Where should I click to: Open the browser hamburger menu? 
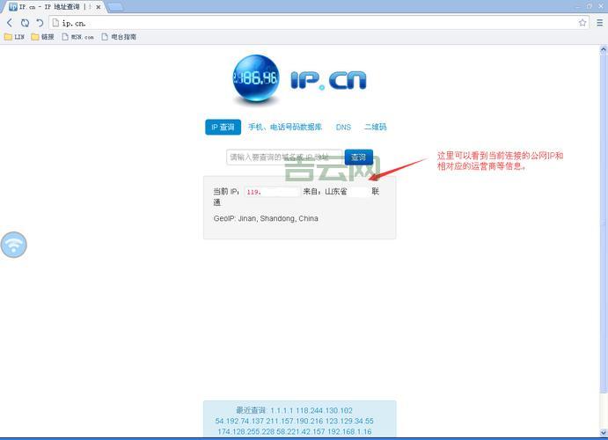point(599,23)
